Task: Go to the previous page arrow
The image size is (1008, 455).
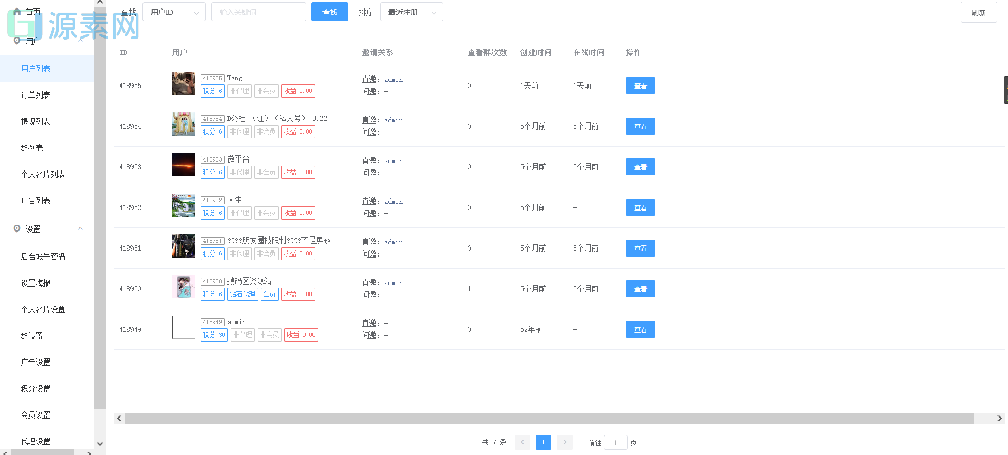Action: pyautogui.click(x=522, y=442)
